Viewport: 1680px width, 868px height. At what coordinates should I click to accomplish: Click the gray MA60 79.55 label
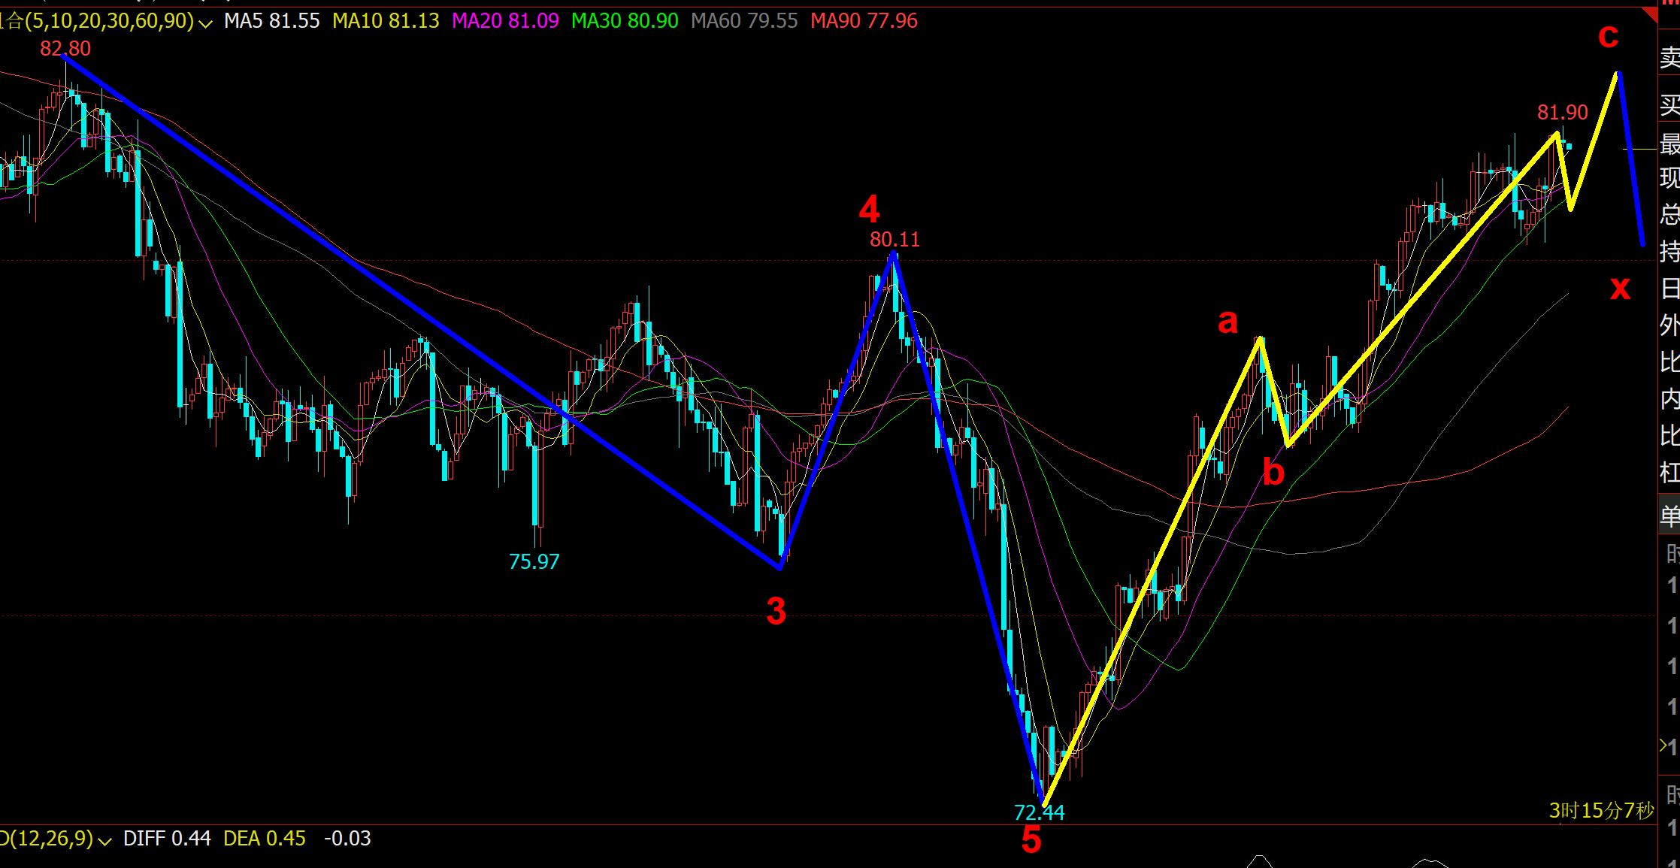[x=744, y=21]
